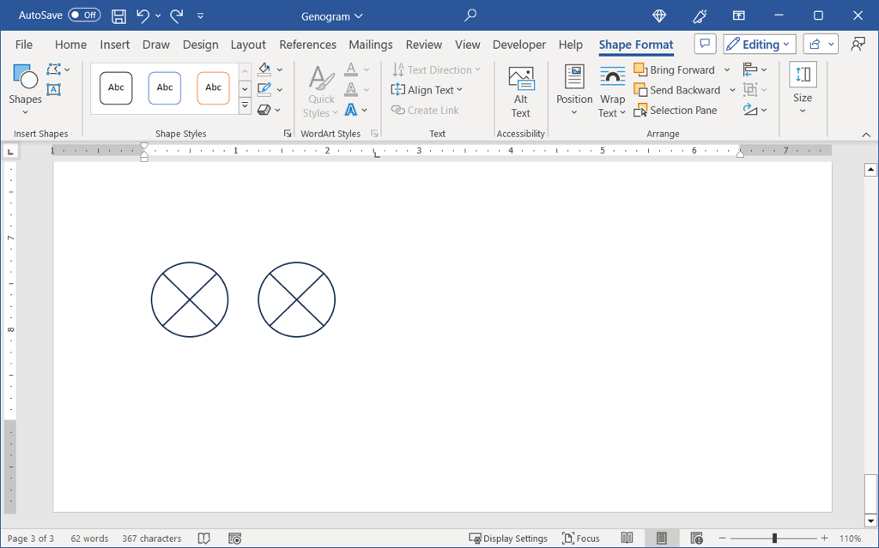Select the left crossed circle shape
The image size is (879, 548).
pyautogui.click(x=190, y=299)
